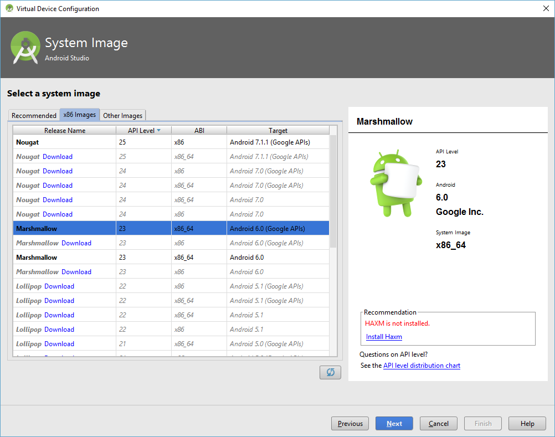
Task: Download Lollipop API 21 x86_64 image
Action: [59, 344]
